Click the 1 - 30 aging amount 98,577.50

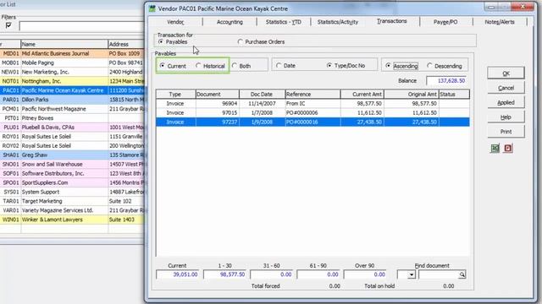click(224, 274)
